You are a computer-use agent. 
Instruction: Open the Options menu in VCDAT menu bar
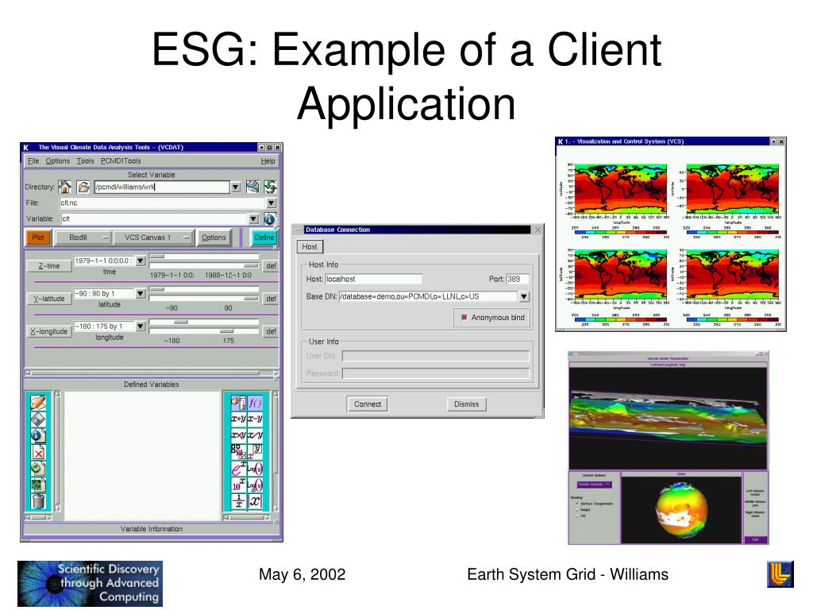(57, 160)
